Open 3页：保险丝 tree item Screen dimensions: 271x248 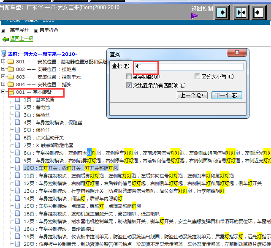pos(37,115)
